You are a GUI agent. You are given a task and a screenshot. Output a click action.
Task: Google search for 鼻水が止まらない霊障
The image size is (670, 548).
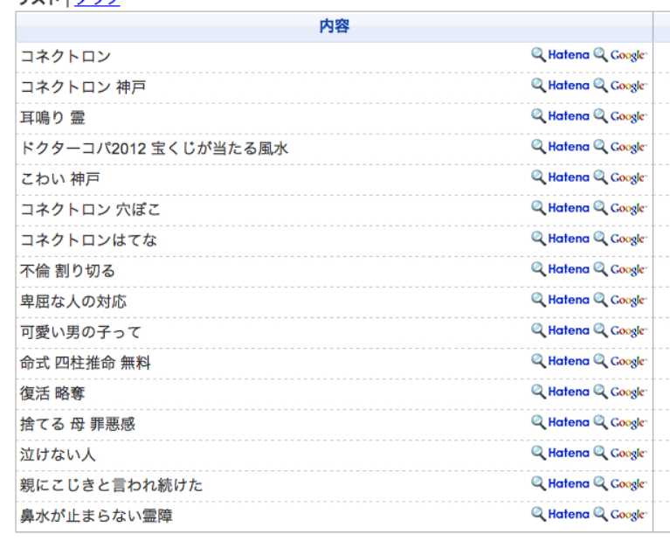click(x=620, y=514)
